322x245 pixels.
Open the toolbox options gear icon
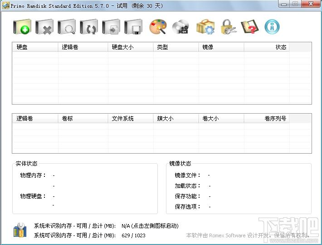pyautogui.click(x=205, y=27)
